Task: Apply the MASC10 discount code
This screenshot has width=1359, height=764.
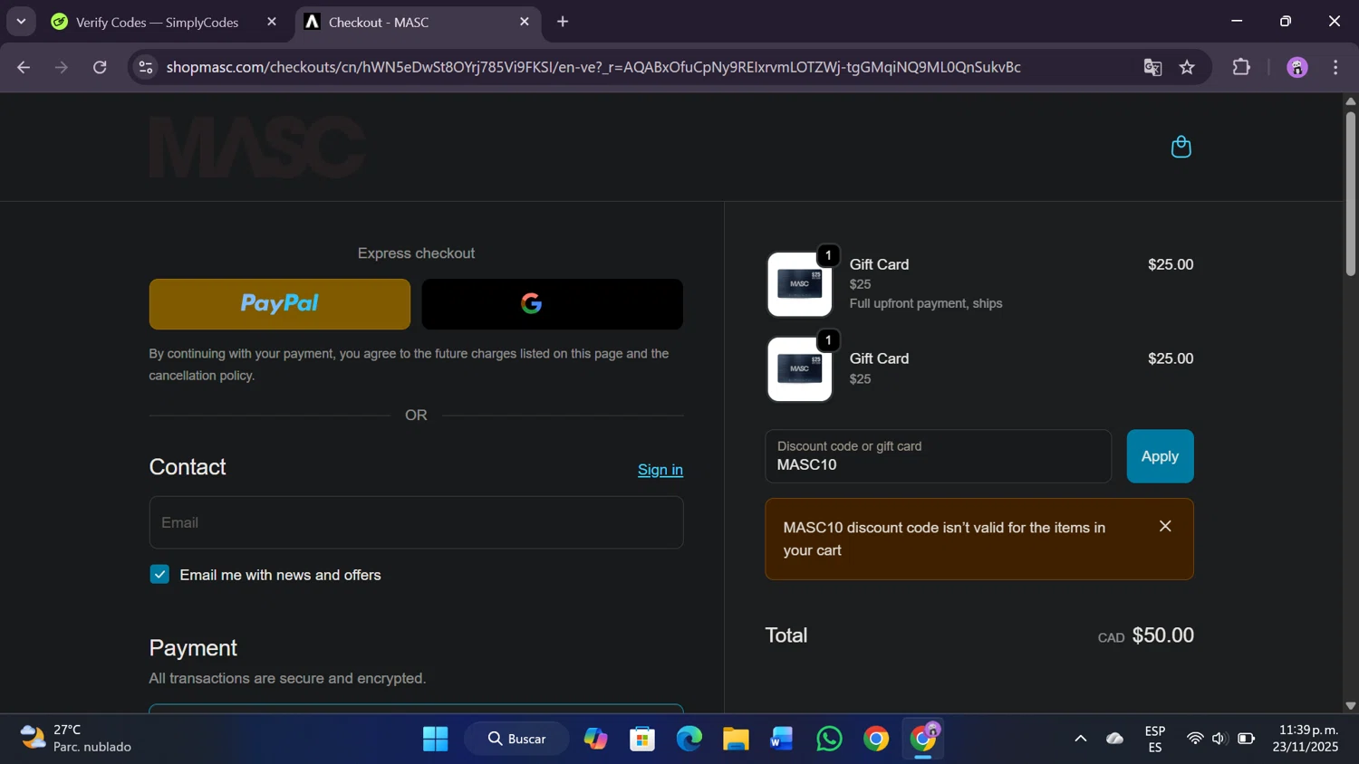Action: [x=1160, y=456]
